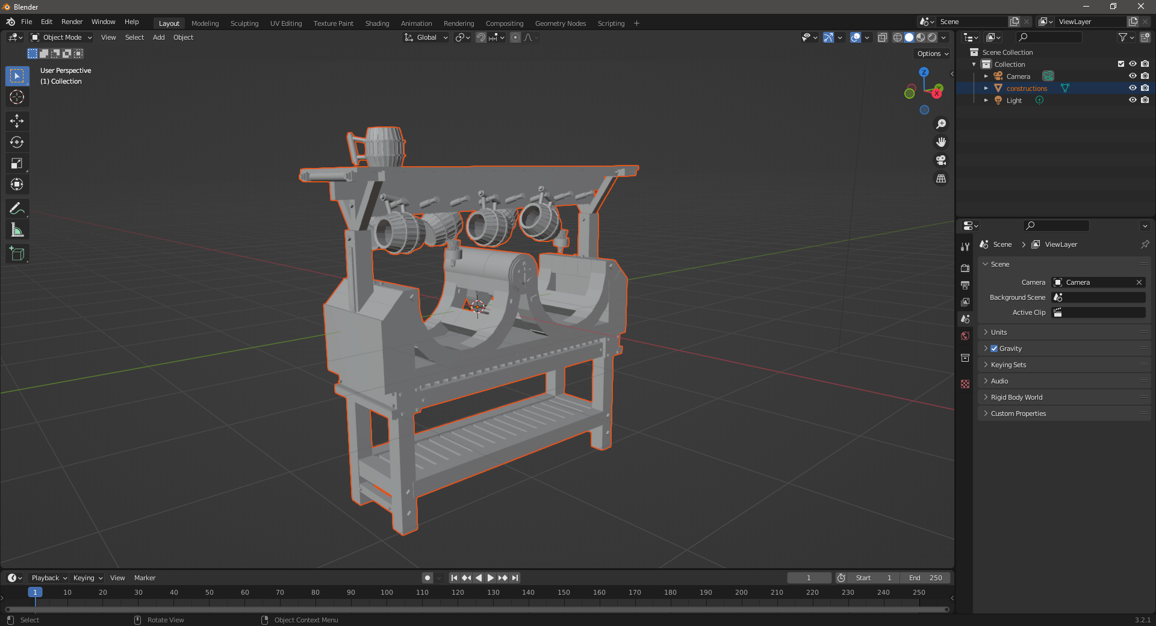This screenshot has height=626, width=1156.
Task: Click the timeline horizontal scrollbar
Action: [476, 609]
